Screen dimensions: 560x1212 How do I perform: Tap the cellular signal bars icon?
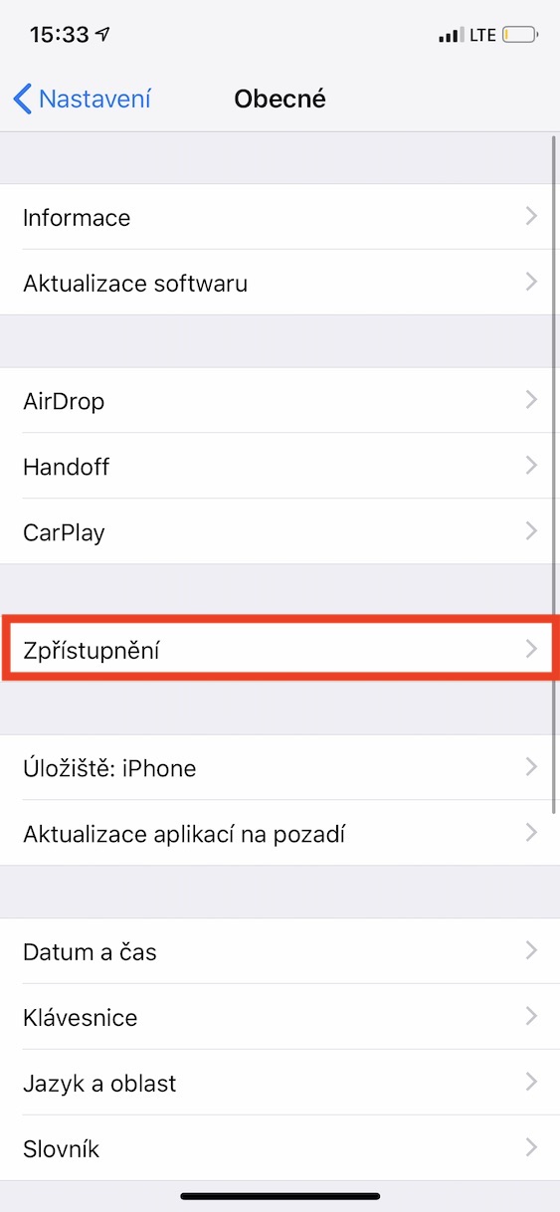point(451,36)
